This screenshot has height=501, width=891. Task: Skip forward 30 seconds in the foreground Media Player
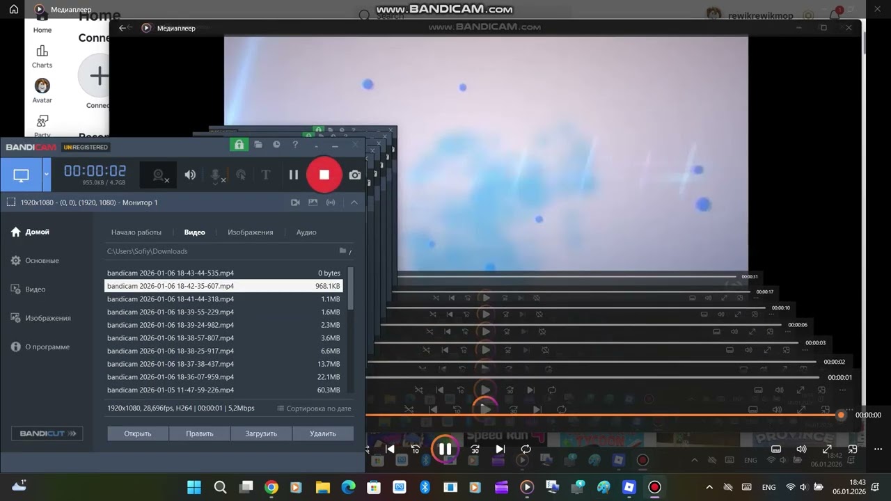click(x=475, y=449)
